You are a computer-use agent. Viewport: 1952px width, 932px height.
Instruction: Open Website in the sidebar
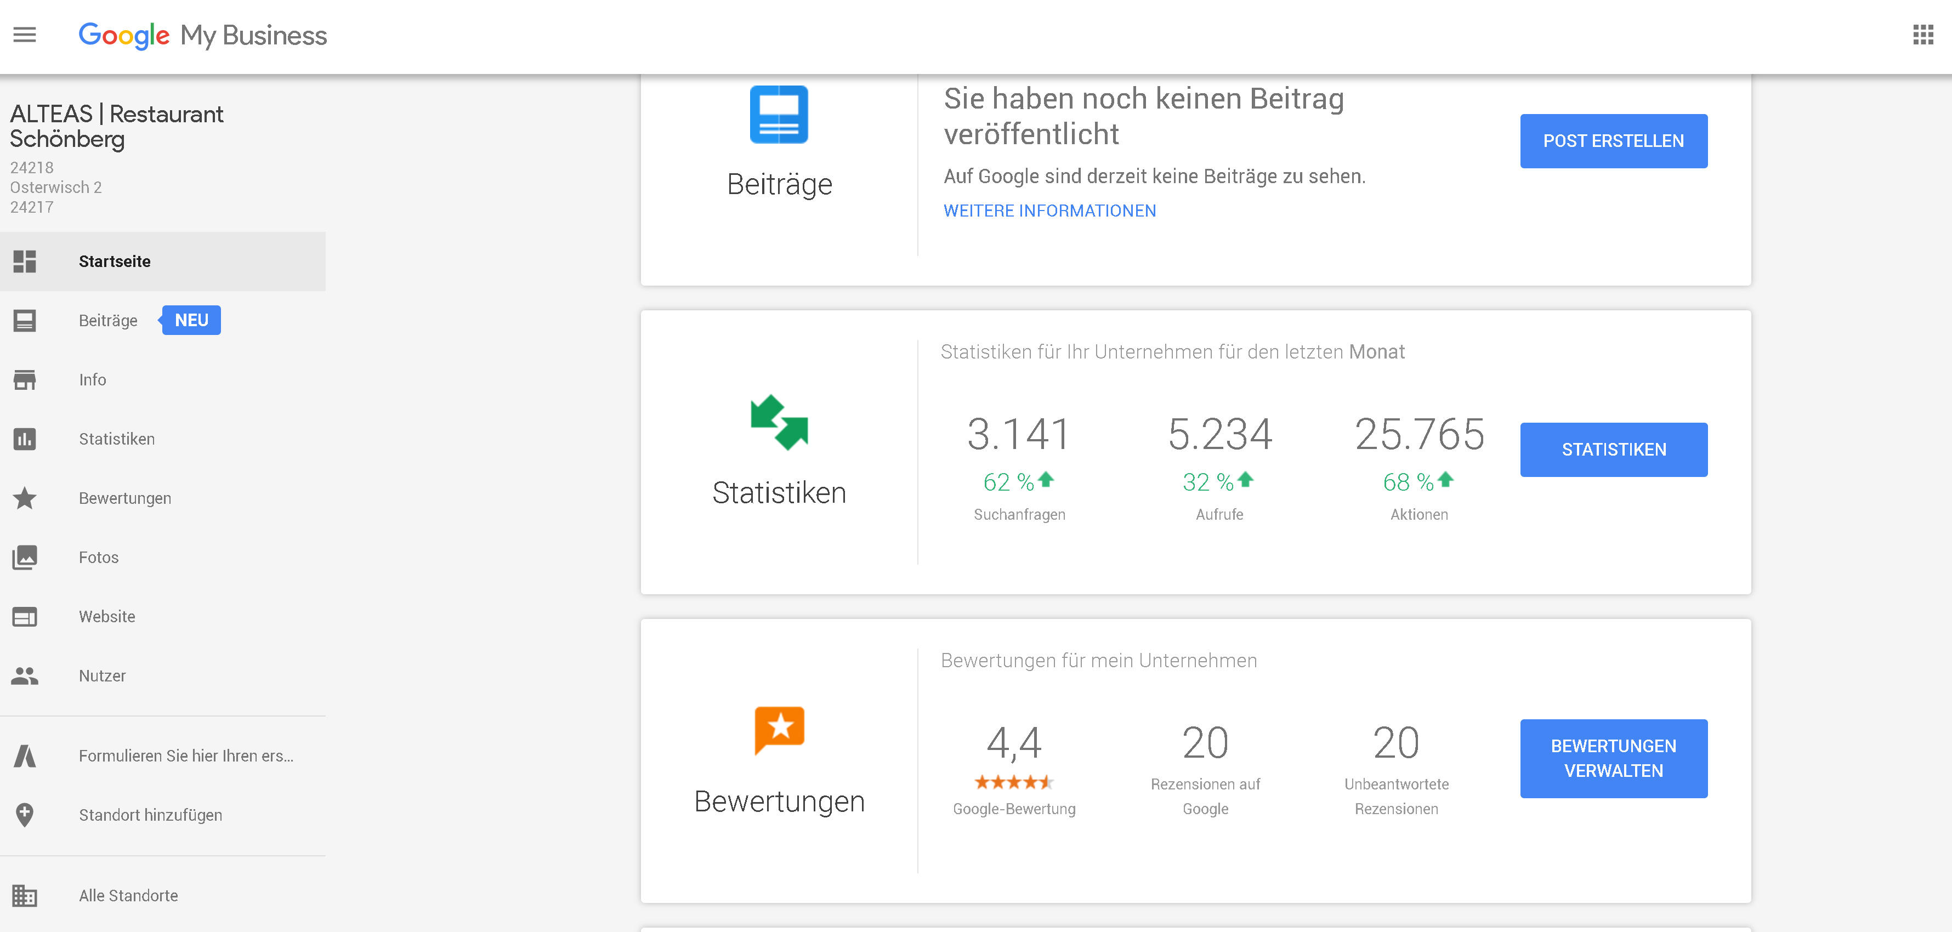pyautogui.click(x=163, y=617)
